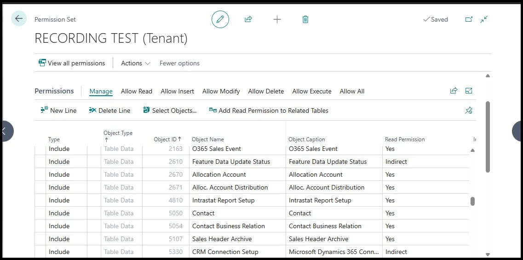
Task: Click Table Data object type for object 2163
Action: [x=119, y=149]
